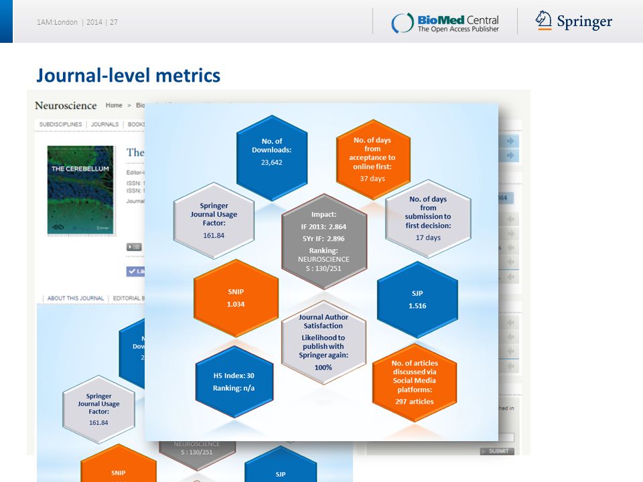Click the SUBMIT button
The width and height of the screenshot is (643, 482).
pos(497,451)
